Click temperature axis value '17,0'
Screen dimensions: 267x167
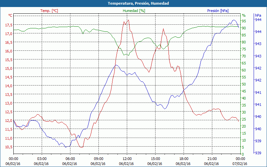click(x=9, y=34)
